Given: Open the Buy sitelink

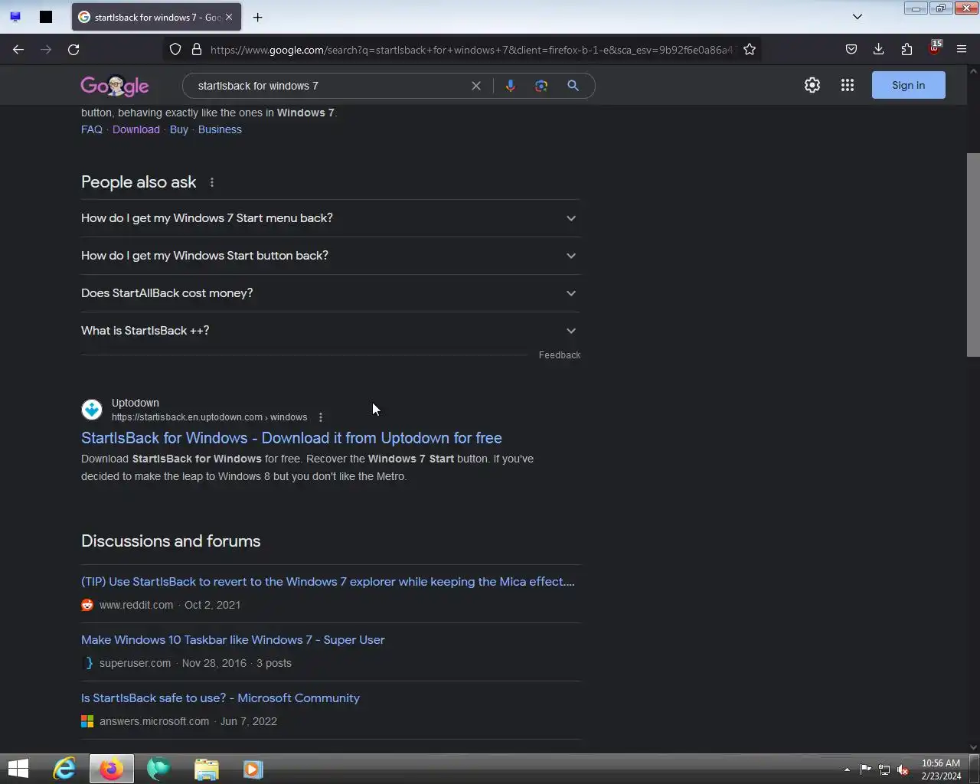Looking at the screenshot, I should pos(179,129).
